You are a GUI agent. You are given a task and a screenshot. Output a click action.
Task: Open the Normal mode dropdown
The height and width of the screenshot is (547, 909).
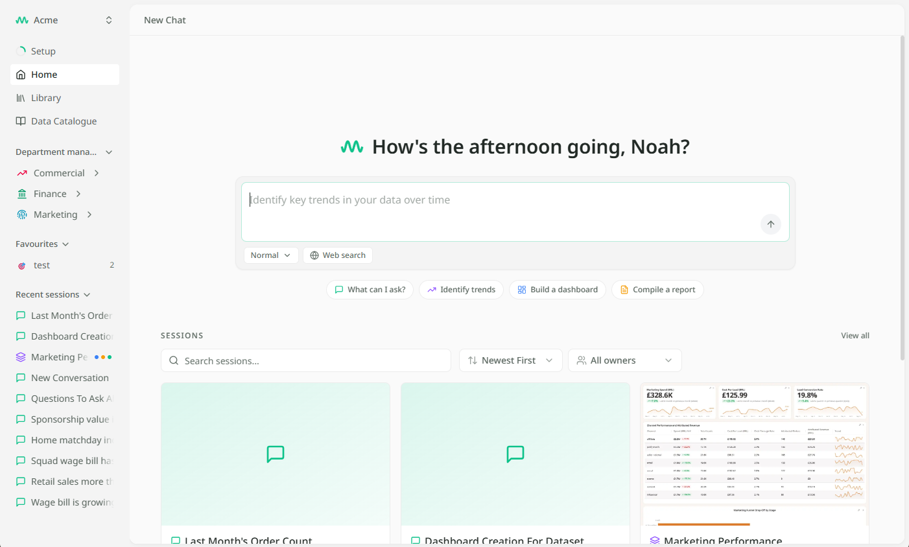pyautogui.click(x=271, y=255)
